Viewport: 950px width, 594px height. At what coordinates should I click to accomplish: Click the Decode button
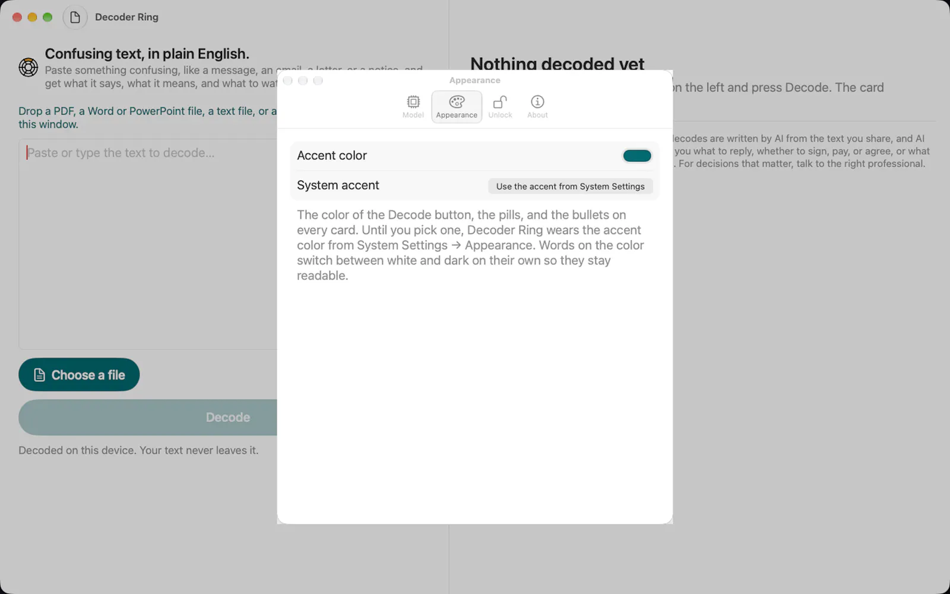[x=148, y=417]
